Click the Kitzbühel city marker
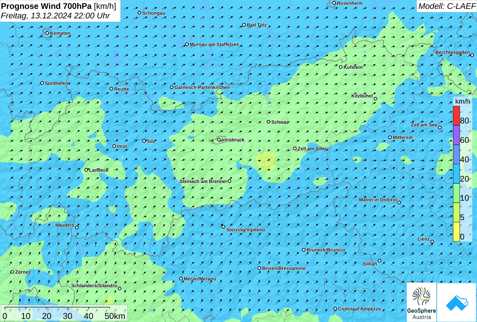This screenshot has height=322, width=477. pyautogui.click(x=375, y=99)
